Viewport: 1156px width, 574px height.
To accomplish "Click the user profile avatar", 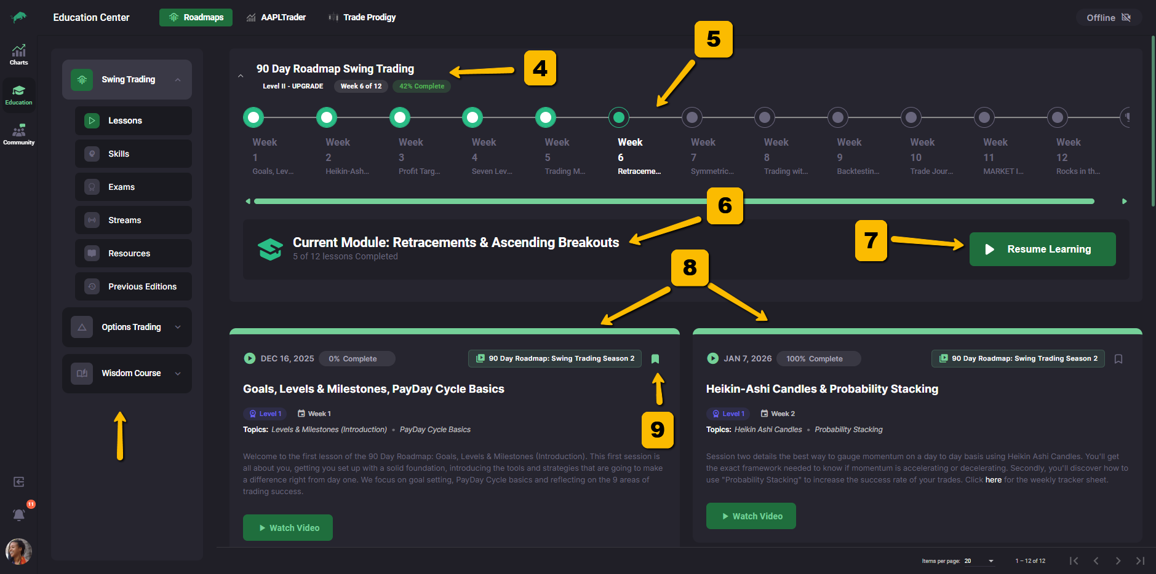I will click(x=18, y=551).
